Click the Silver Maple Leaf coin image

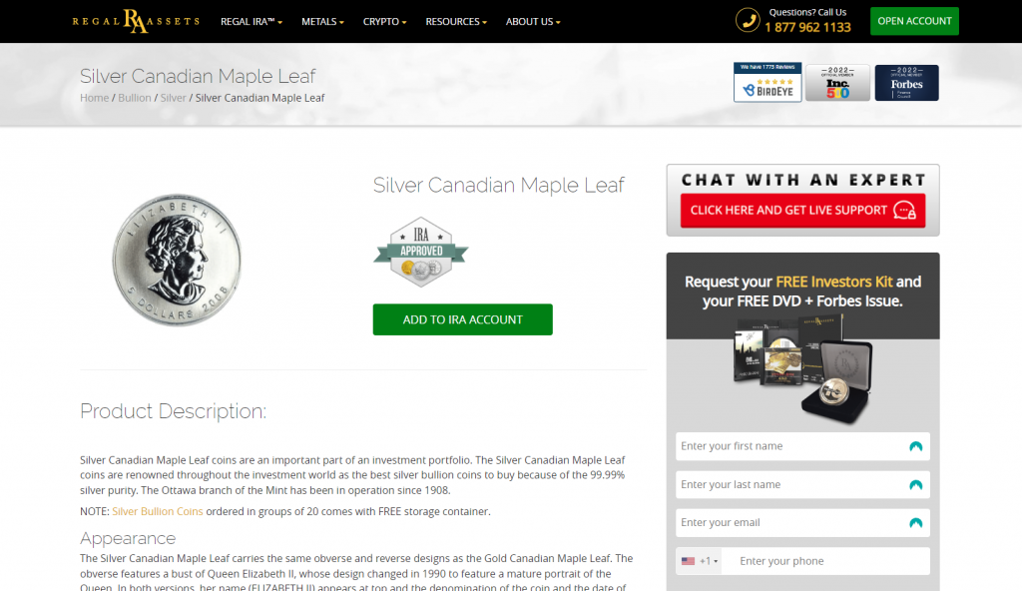point(178,260)
